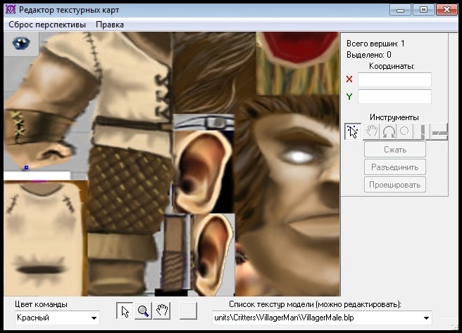Click the vertical mirror tool icon
This screenshot has height=333, width=462.
[422, 131]
